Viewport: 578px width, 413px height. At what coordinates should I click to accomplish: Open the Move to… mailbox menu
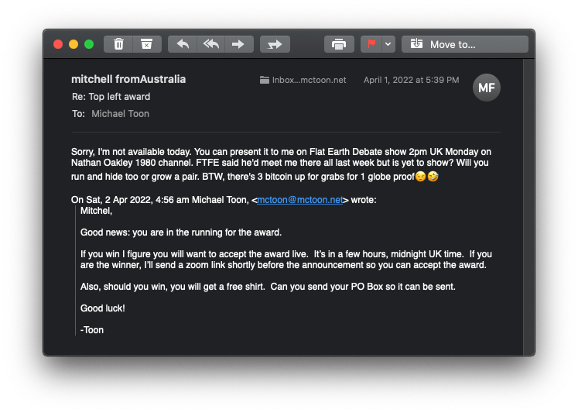464,44
